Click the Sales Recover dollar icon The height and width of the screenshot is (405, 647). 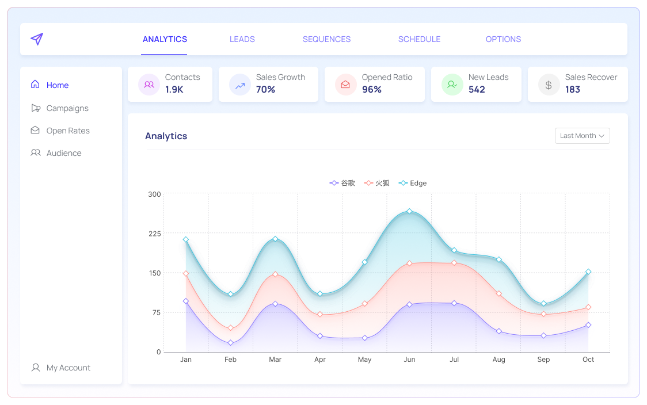548,85
